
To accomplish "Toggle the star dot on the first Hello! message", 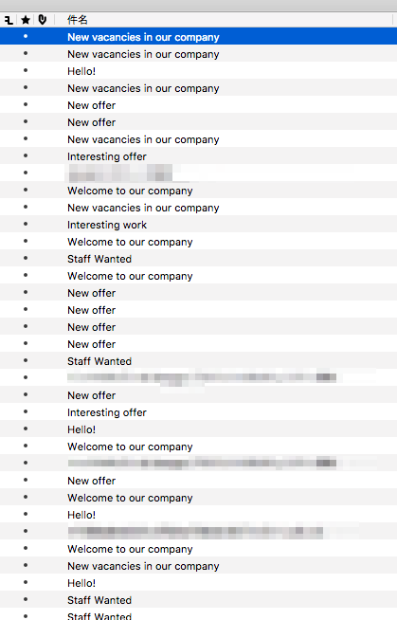I will point(26,70).
